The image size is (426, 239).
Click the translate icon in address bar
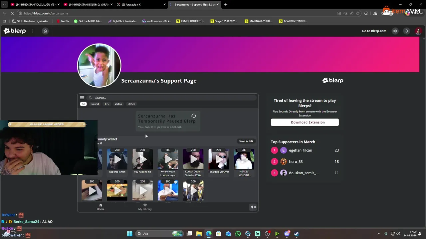345,13
